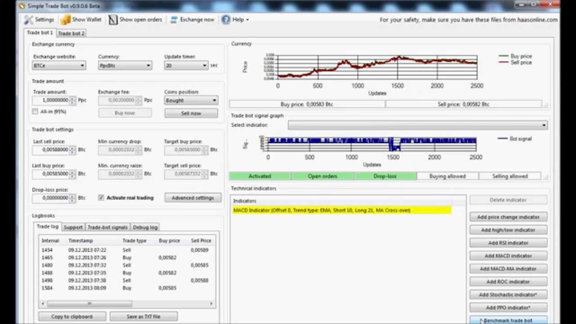Adjust the Trade amount spinner arrows
576x324 pixels.
coord(72,100)
